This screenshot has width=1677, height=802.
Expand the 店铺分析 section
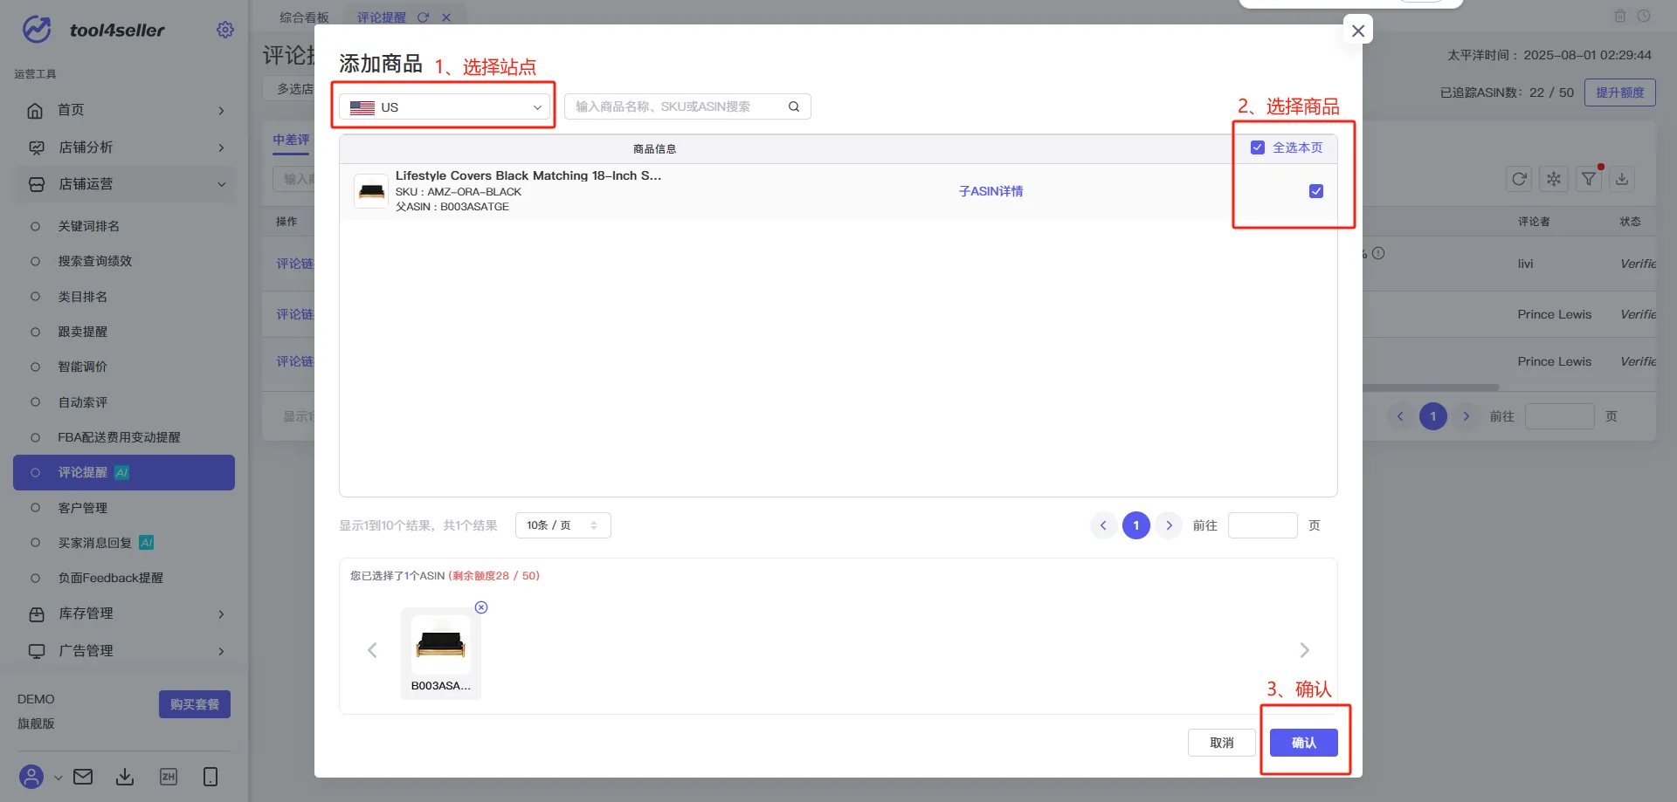coord(125,147)
